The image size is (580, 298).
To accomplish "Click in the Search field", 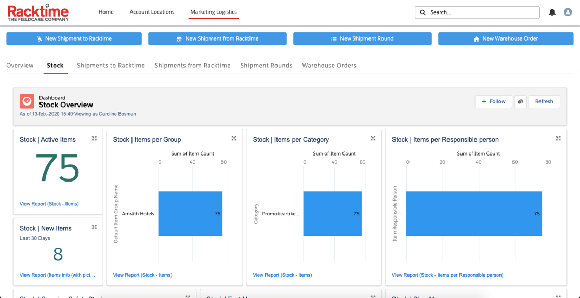I will coord(477,12).
